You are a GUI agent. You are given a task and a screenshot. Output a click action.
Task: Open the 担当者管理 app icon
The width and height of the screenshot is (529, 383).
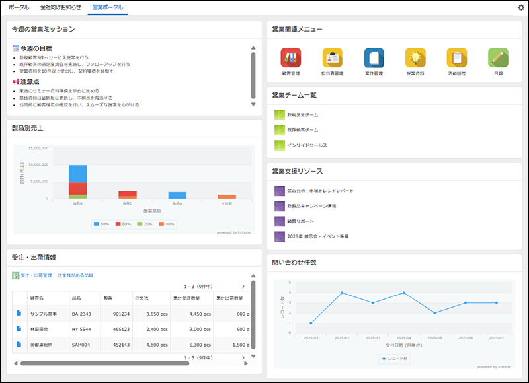(x=332, y=58)
